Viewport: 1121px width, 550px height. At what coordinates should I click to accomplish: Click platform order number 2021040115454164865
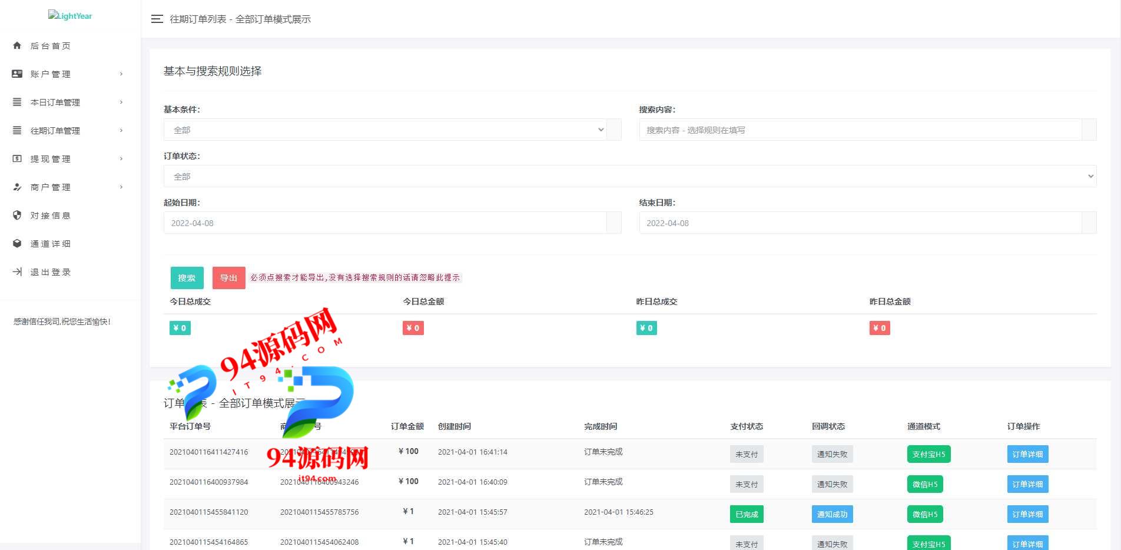pos(209,542)
